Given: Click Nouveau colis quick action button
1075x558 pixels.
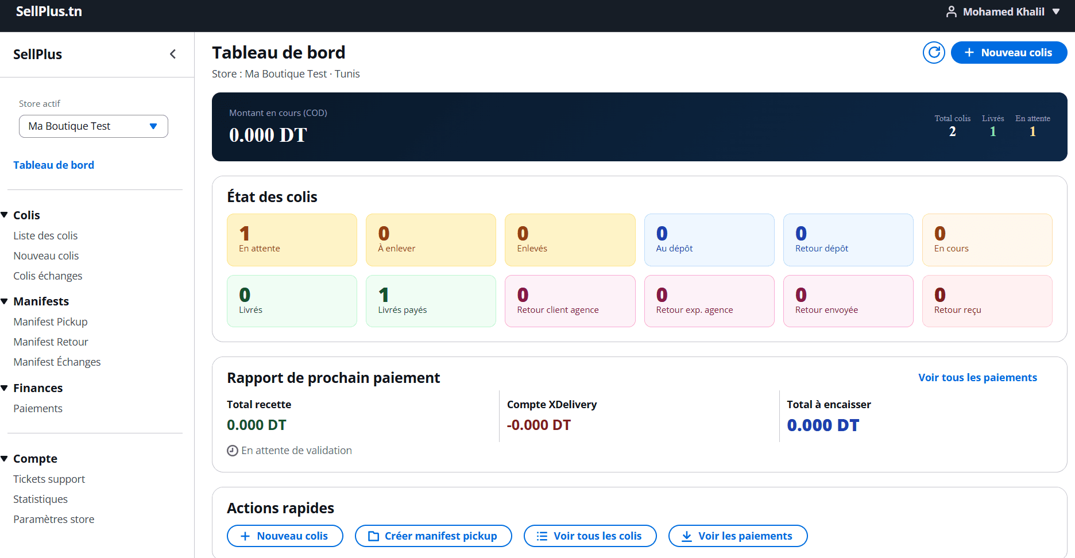Looking at the screenshot, I should 285,536.
